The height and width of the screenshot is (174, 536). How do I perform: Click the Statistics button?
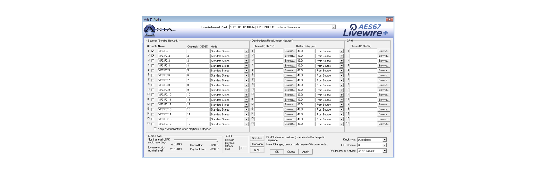coord(257,138)
